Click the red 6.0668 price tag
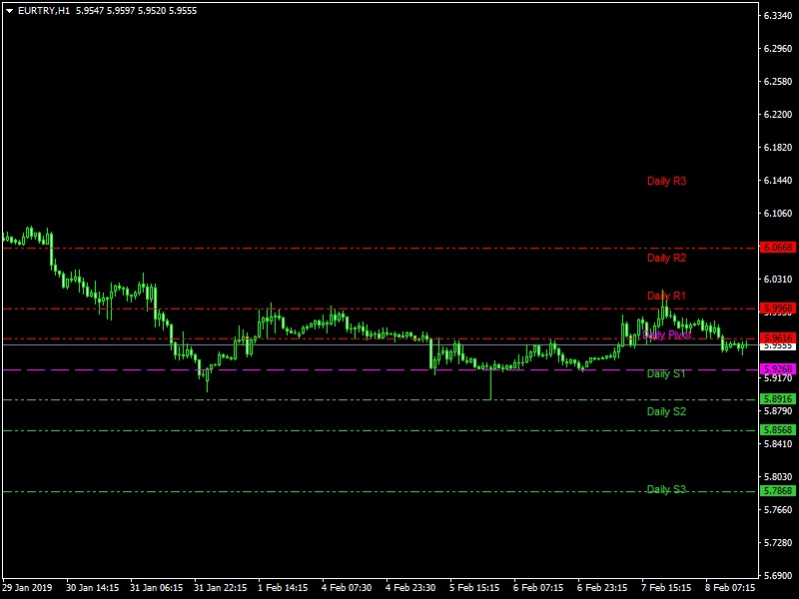Image resolution: width=799 pixels, height=599 pixels. [x=777, y=248]
